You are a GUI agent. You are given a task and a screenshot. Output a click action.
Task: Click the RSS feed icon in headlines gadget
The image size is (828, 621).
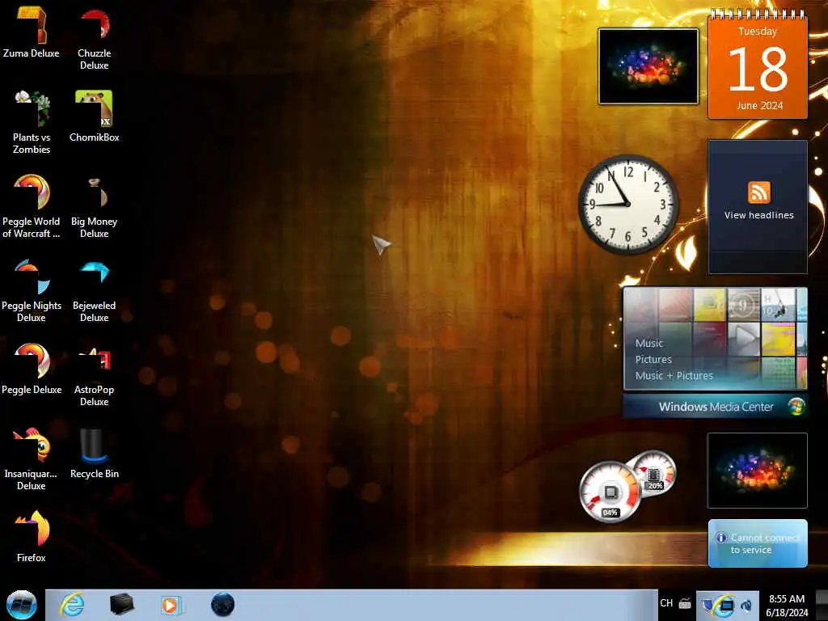point(758,192)
